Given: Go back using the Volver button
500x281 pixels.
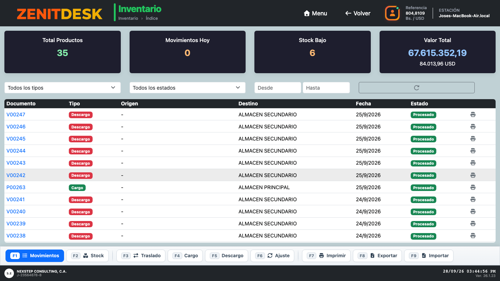Looking at the screenshot, I should [358, 13].
